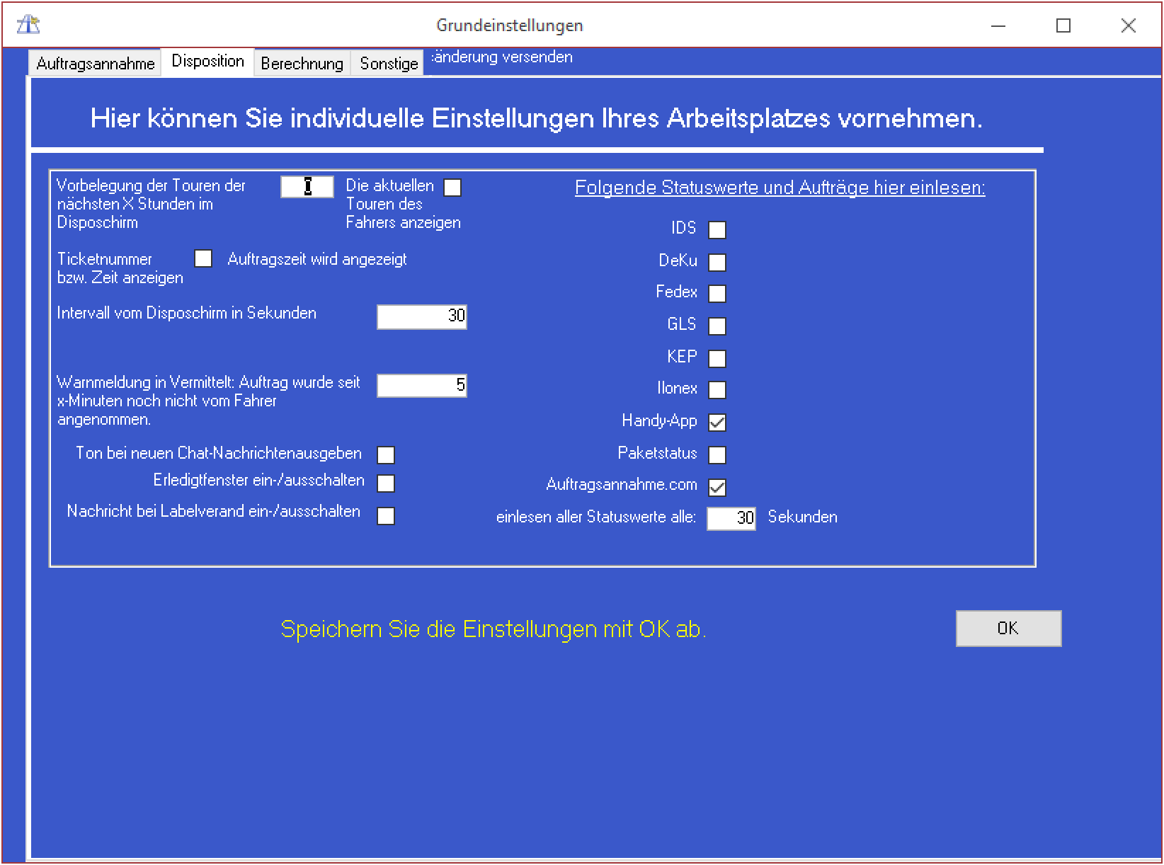Toggle the Ticketnummer bzw. Zeit anzeigen checkbox

203,258
